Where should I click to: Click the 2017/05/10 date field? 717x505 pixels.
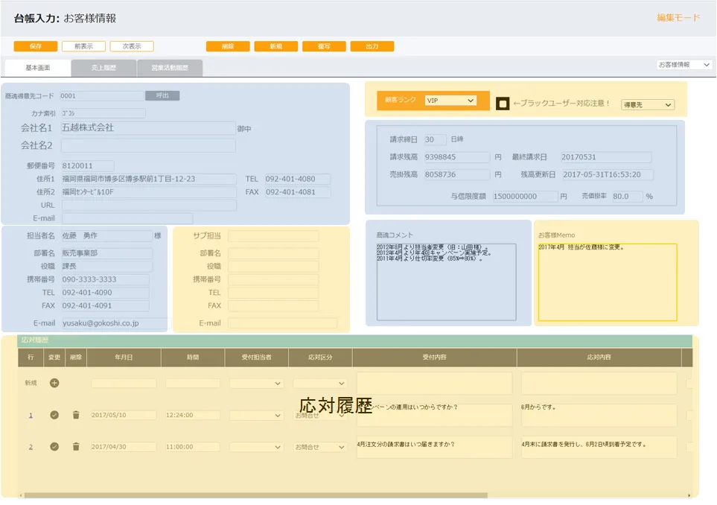click(124, 416)
